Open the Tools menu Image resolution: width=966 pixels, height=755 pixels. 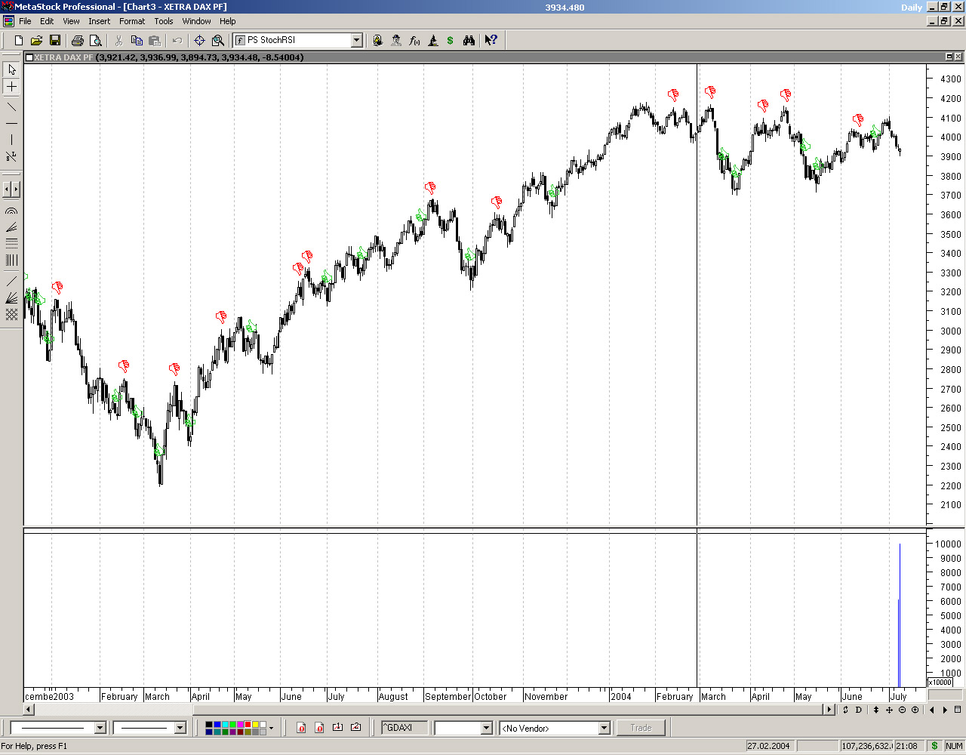pos(164,21)
